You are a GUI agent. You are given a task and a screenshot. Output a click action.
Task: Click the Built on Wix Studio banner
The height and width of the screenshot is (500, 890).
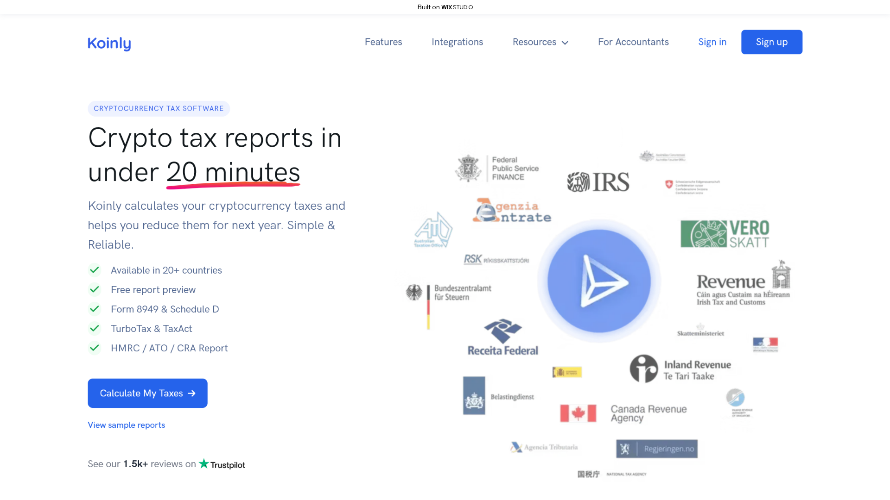445,7
